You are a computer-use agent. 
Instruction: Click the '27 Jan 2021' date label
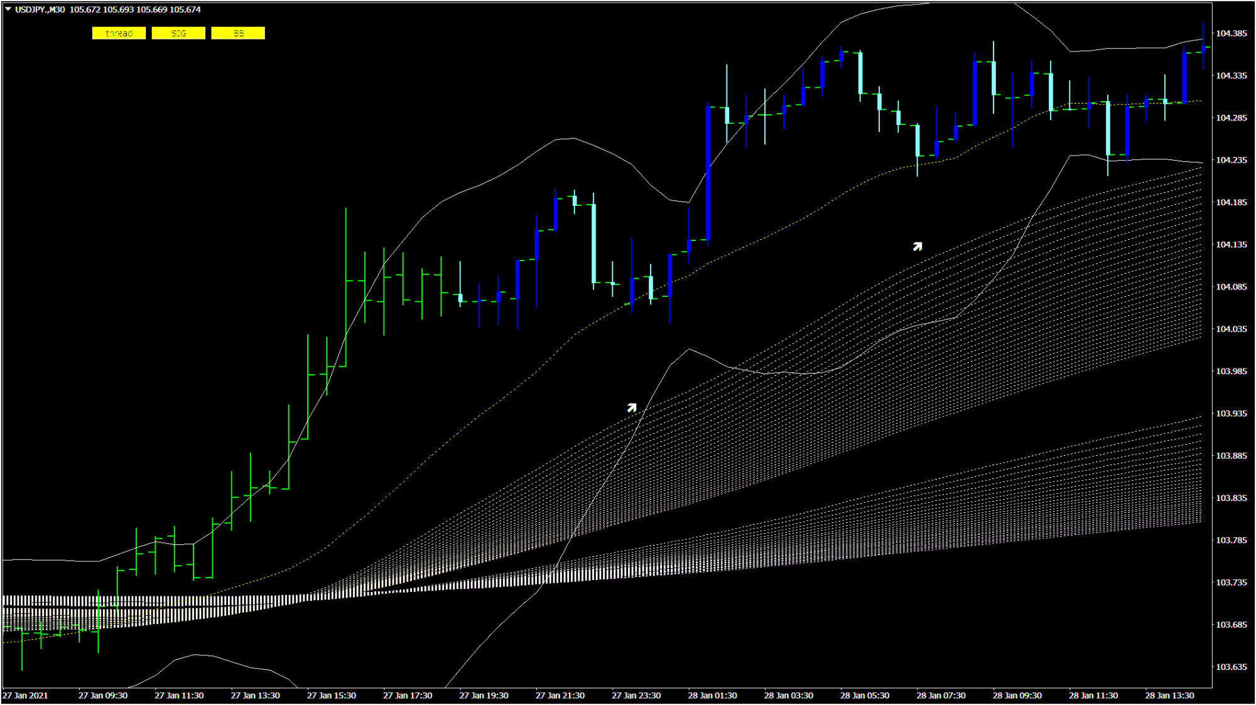click(25, 696)
